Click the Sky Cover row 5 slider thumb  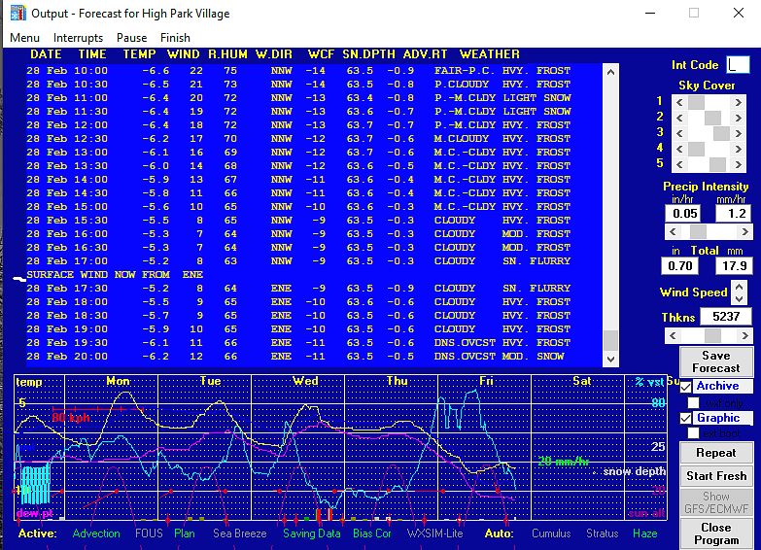pyautogui.click(x=717, y=164)
